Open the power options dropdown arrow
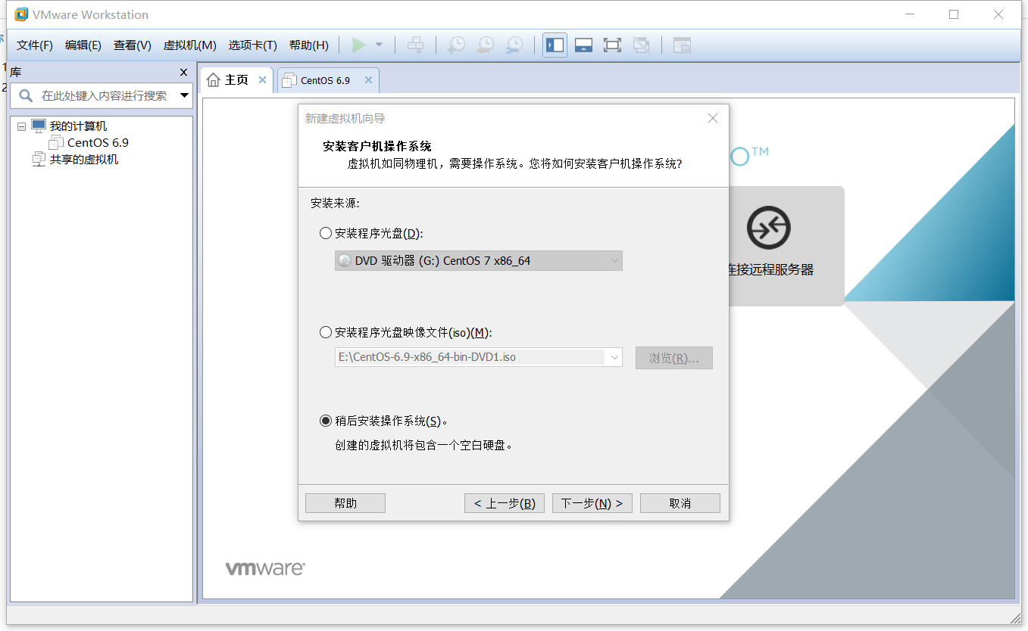This screenshot has height=631, width=1028. (379, 45)
